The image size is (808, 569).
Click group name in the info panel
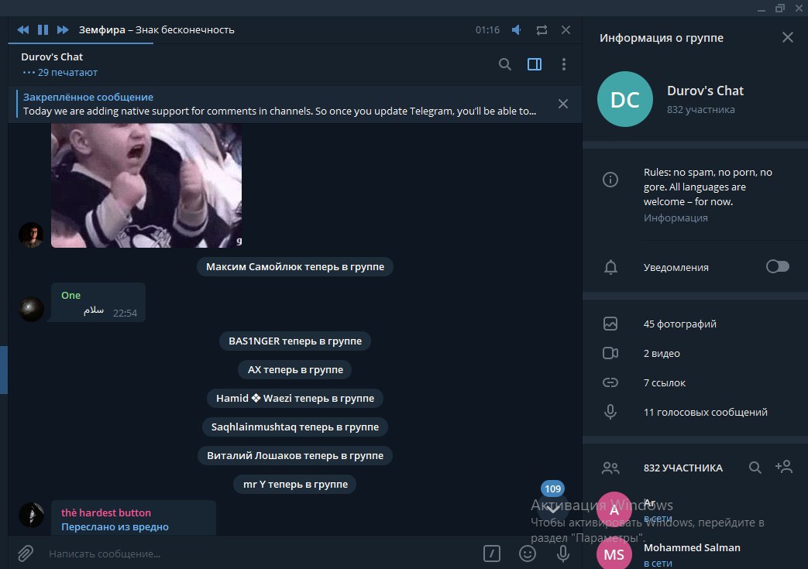pyautogui.click(x=705, y=91)
